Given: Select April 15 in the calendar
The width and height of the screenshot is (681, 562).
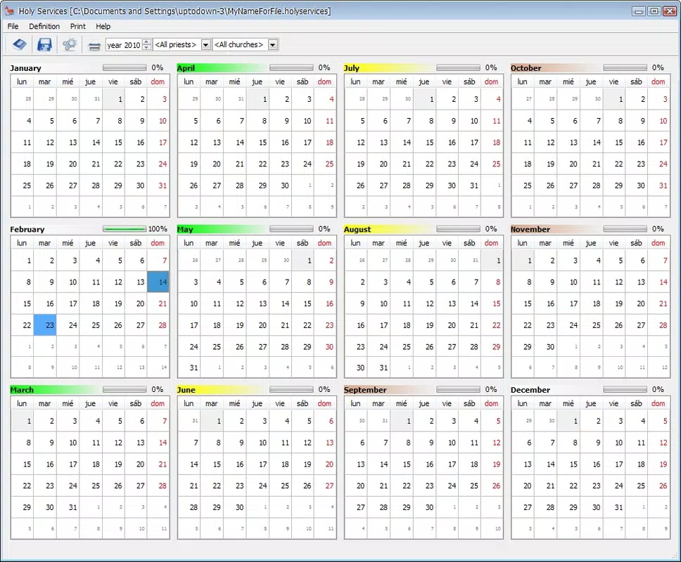Looking at the screenshot, I should [x=258, y=142].
